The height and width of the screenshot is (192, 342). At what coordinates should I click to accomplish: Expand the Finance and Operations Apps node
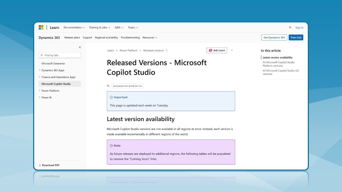coord(40,77)
